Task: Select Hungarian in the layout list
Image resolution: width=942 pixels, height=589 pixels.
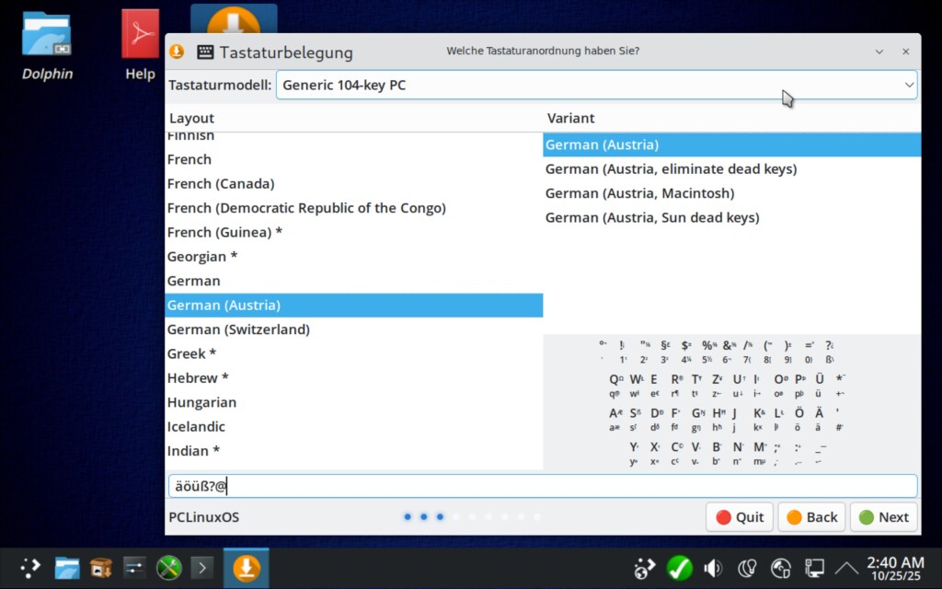Action: coord(201,402)
